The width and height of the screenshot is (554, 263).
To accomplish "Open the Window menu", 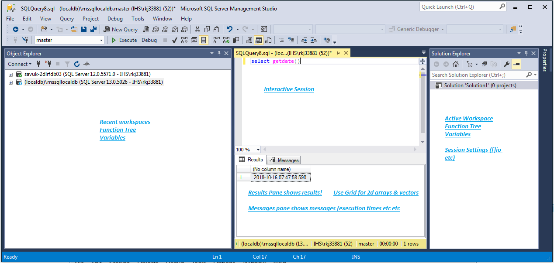I will (163, 19).
